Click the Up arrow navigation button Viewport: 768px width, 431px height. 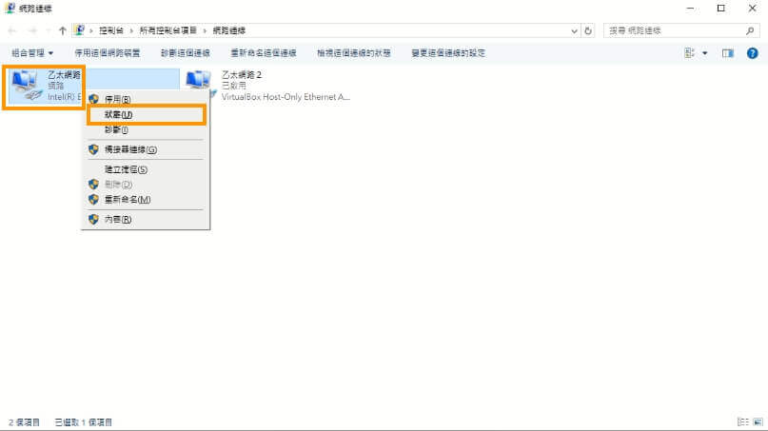(x=63, y=30)
